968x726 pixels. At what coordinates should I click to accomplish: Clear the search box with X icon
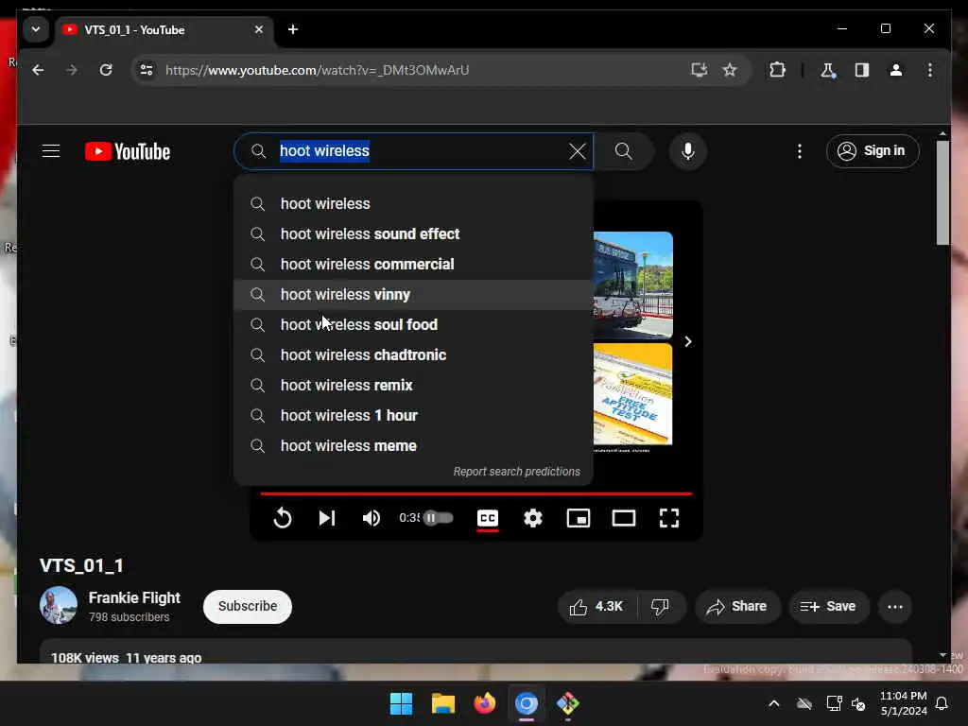578,151
